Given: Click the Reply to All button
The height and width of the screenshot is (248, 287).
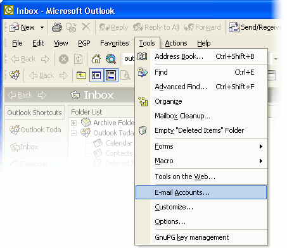Looking at the screenshot, I should click(156, 27).
